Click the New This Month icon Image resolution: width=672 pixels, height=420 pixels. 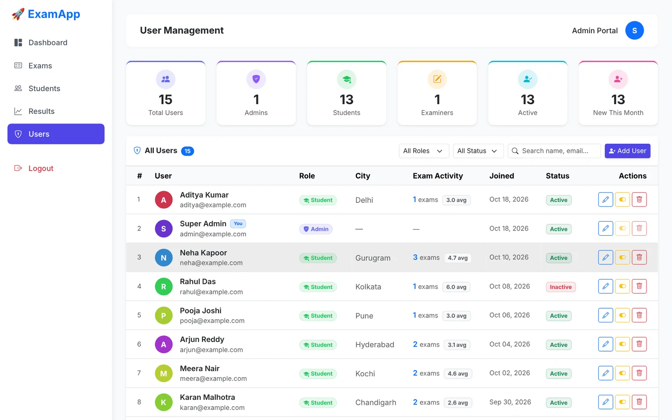618,79
